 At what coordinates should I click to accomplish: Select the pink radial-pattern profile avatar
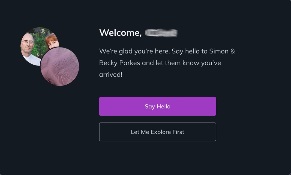click(60, 67)
